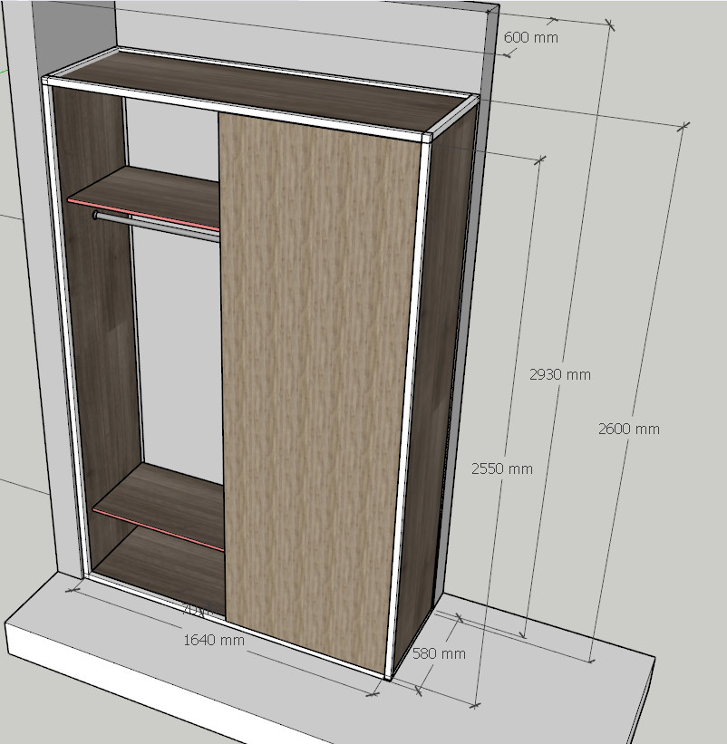Select the white front edge of right side panel
The image size is (727, 744).
[x=405, y=408]
